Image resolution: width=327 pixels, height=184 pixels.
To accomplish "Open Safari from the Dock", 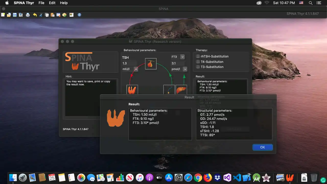I will tap(188, 177).
